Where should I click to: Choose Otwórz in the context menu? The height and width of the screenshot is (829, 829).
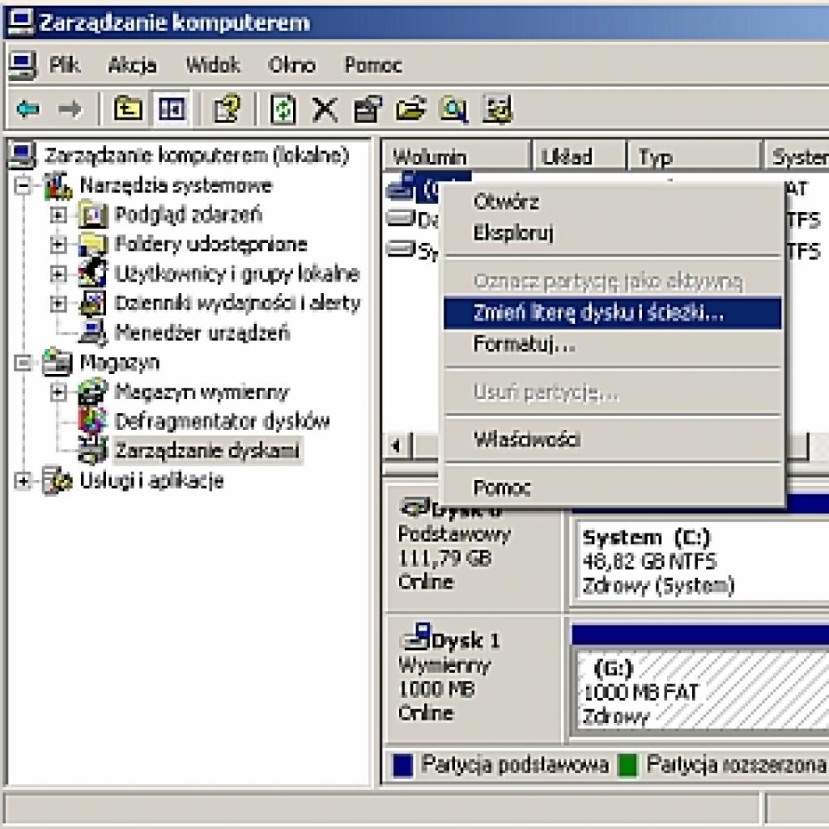click(x=612, y=202)
